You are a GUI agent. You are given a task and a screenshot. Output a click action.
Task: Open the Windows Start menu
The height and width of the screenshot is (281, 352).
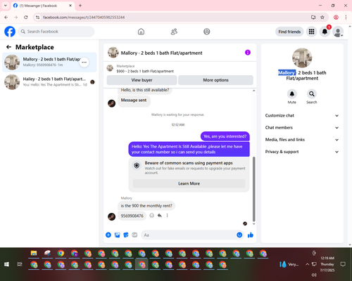pos(6,264)
